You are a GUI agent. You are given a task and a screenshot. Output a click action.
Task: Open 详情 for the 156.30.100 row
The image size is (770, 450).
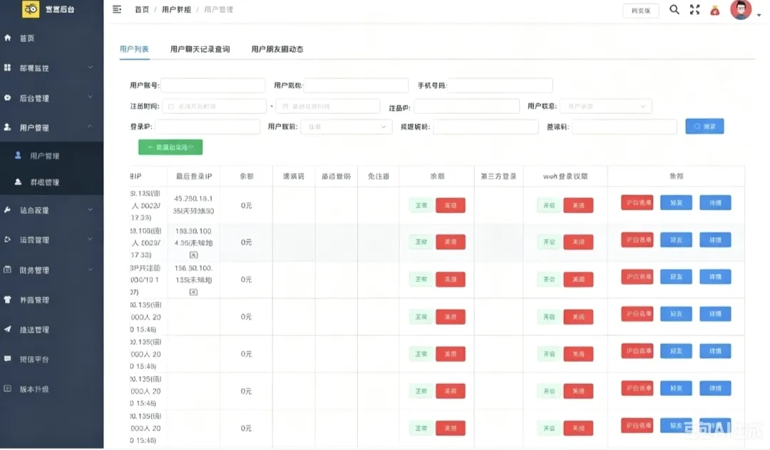point(715,276)
